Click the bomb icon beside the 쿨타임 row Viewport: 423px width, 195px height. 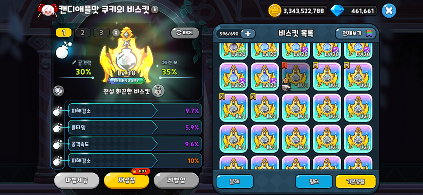click(57, 128)
